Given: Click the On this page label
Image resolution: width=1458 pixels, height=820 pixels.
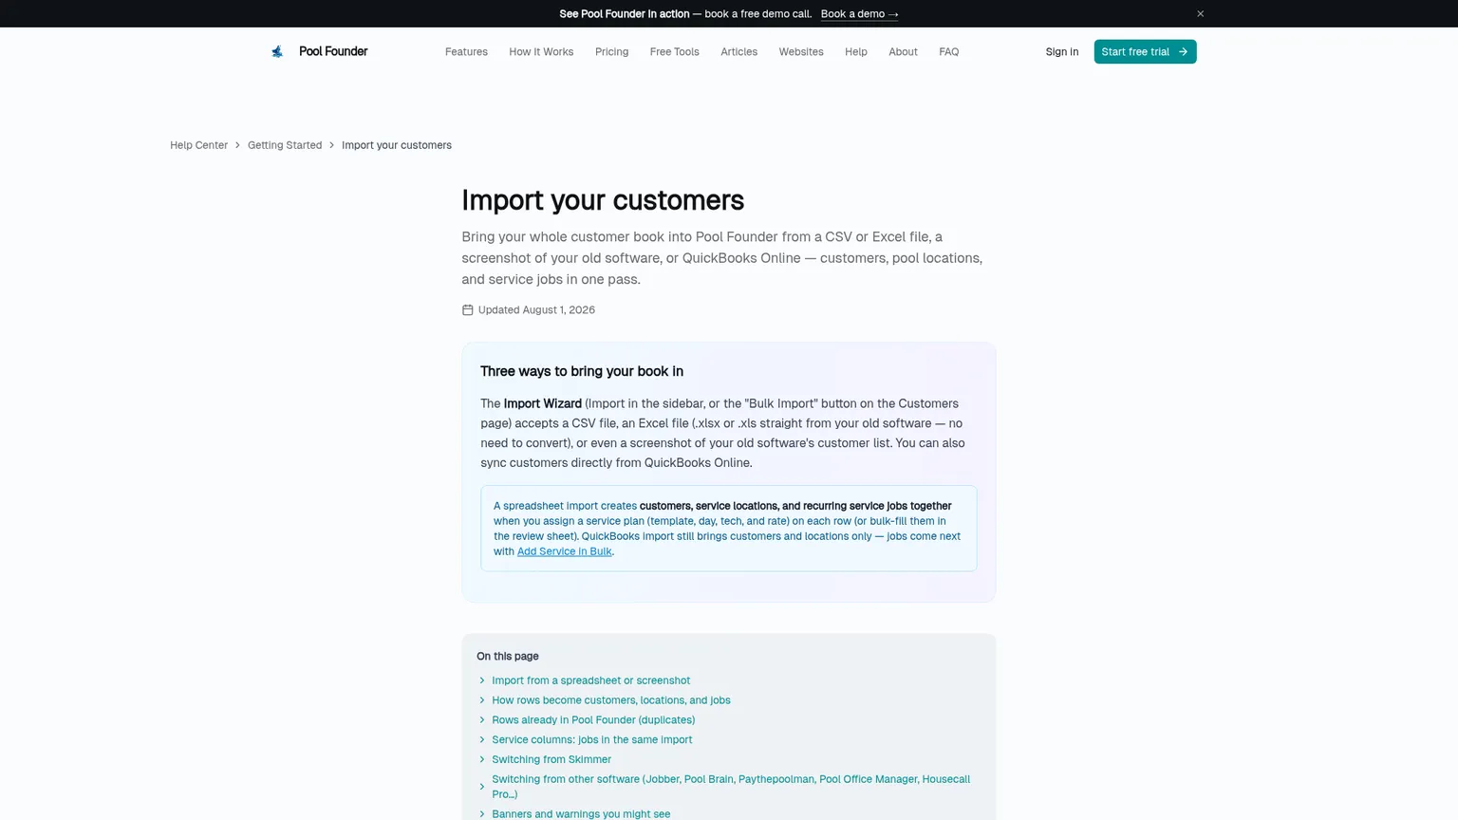Looking at the screenshot, I should (x=508, y=657).
